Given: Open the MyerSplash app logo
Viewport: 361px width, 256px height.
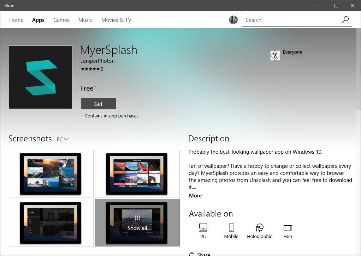Looking at the screenshot, I should pos(41,77).
